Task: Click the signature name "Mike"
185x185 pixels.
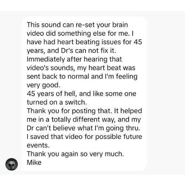Action: tap(34, 162)
